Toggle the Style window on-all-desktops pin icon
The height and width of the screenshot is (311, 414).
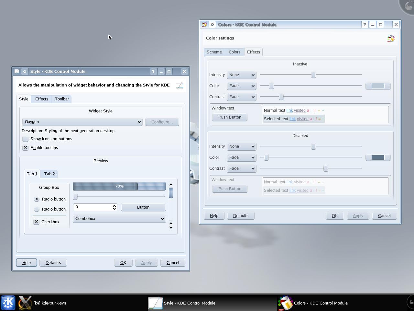25,71
